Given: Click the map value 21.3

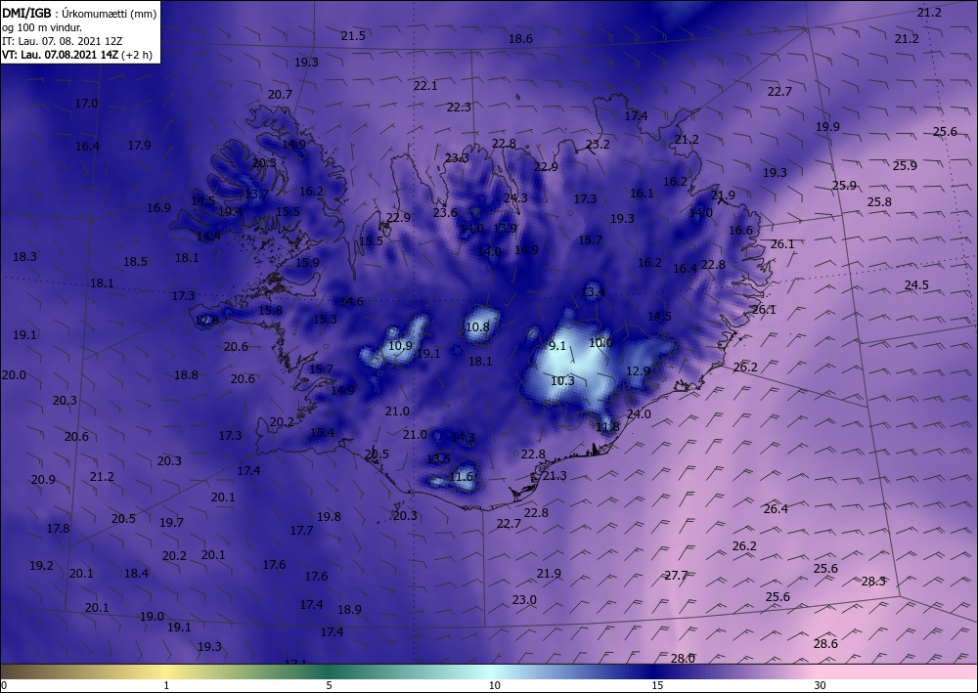Looking at the screenshot, I should (x=555, y=475).
